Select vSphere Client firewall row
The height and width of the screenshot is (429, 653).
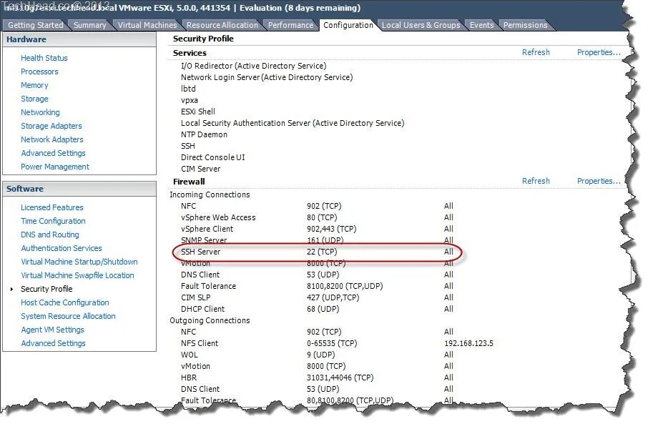pyautogui.click(x=318, y=229)
